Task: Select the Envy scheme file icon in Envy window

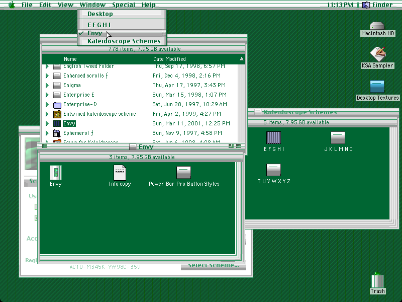Action: [x=56, y=173]
